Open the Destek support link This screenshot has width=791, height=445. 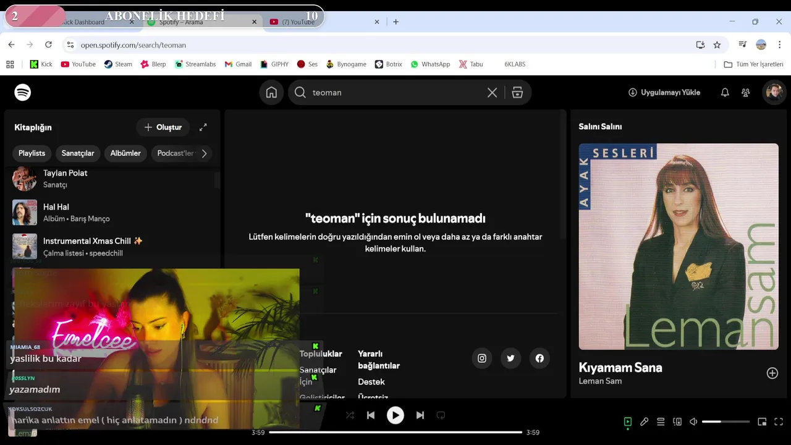click(371, 382)
